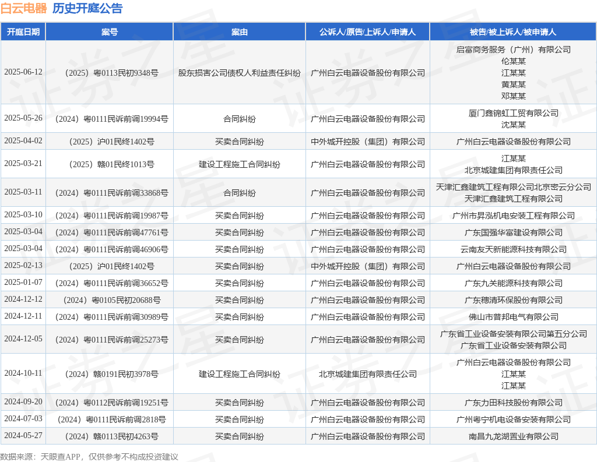
Task: Click defendant 南昌九龙湖置业有限公司
Action: click(x=513, y=436)
